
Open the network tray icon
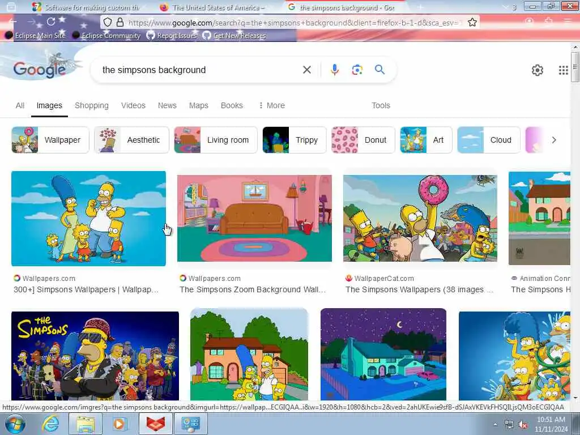(x=509, y=425)
